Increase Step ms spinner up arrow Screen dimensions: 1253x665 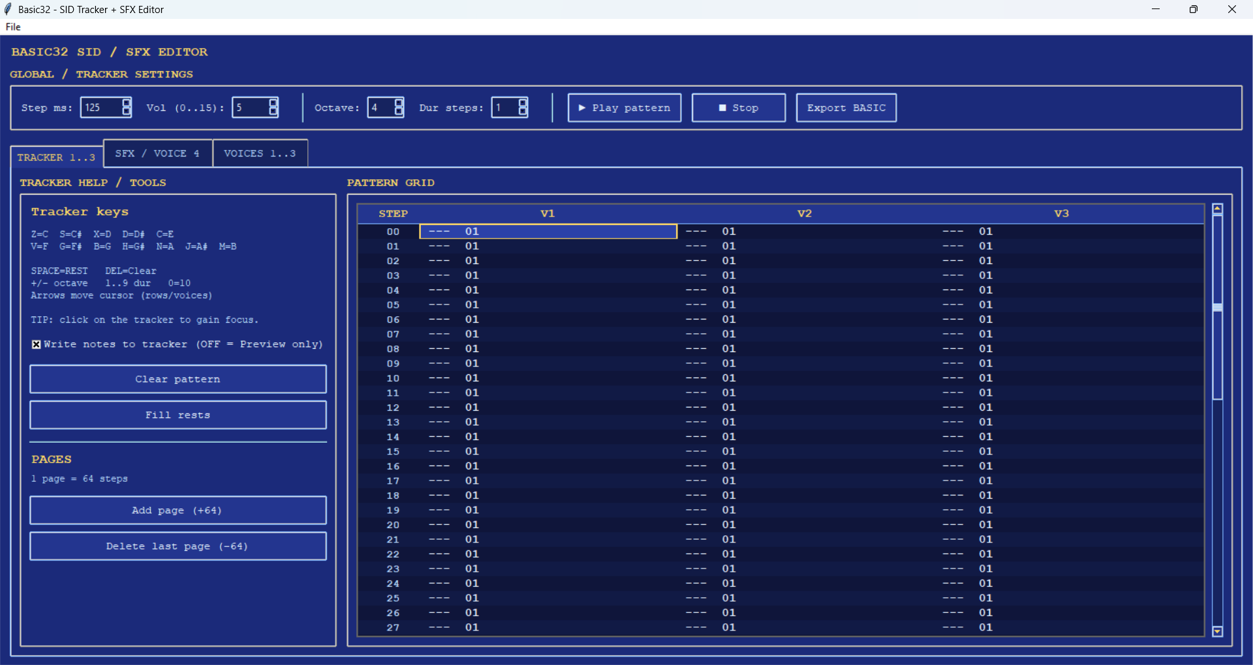pos(127,102)
